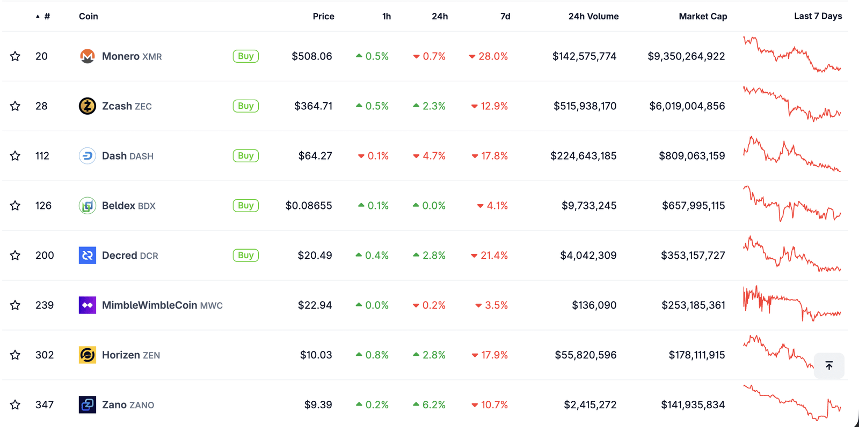Click the Zcash ZEC coin logo

pos(87,106)
